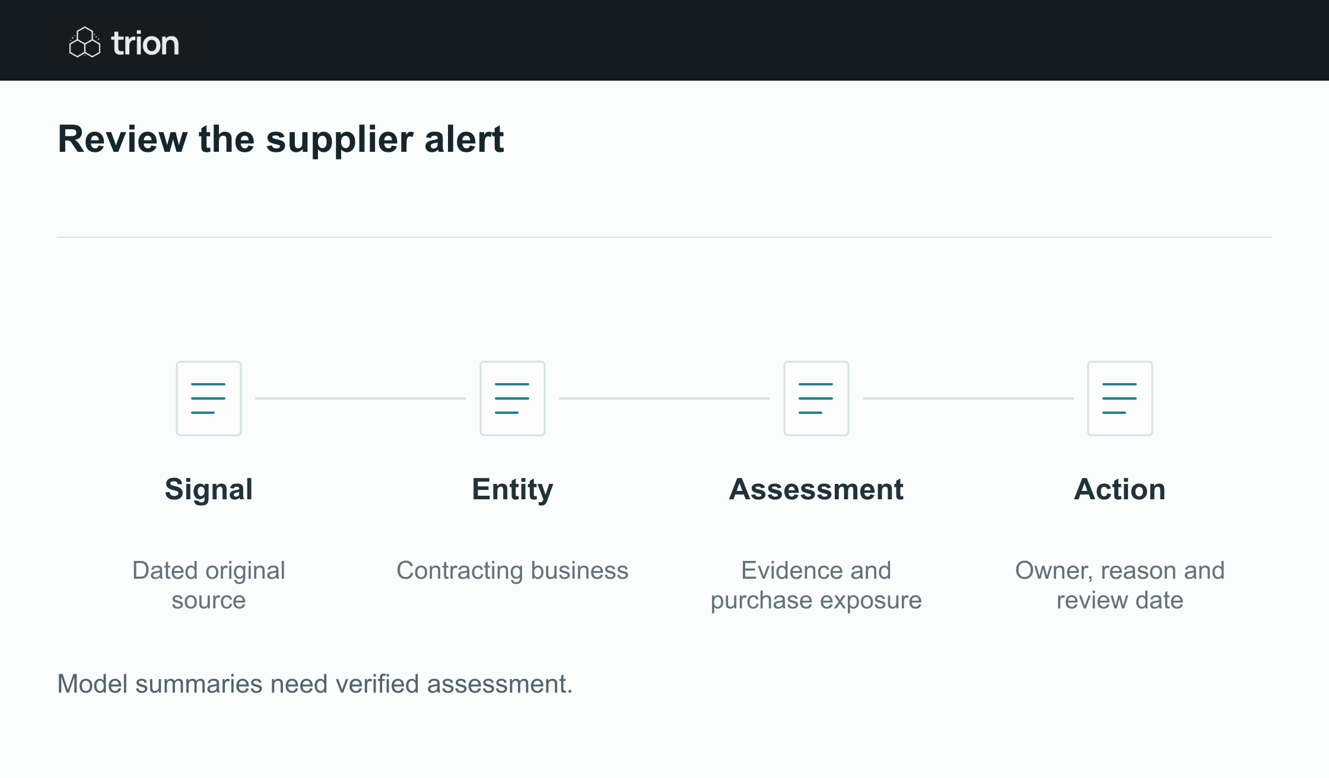1329x778 pixels.
Task: Click the trion hexagon logo icon
Action: [85, 42]
